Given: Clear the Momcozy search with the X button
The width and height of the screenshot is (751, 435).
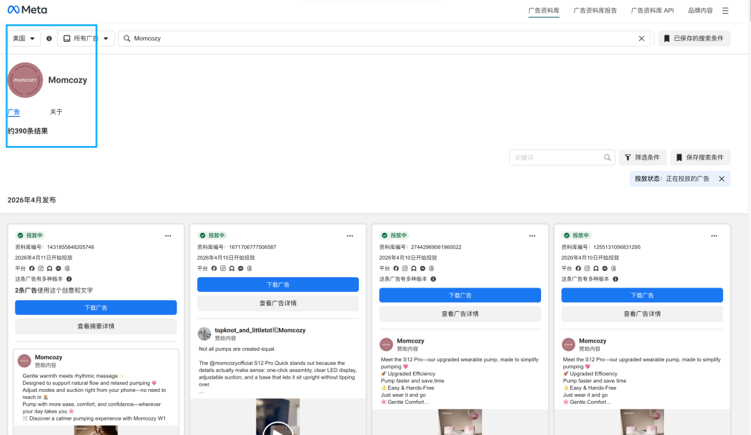Looking at the screenshot, I should pos(641,38).
